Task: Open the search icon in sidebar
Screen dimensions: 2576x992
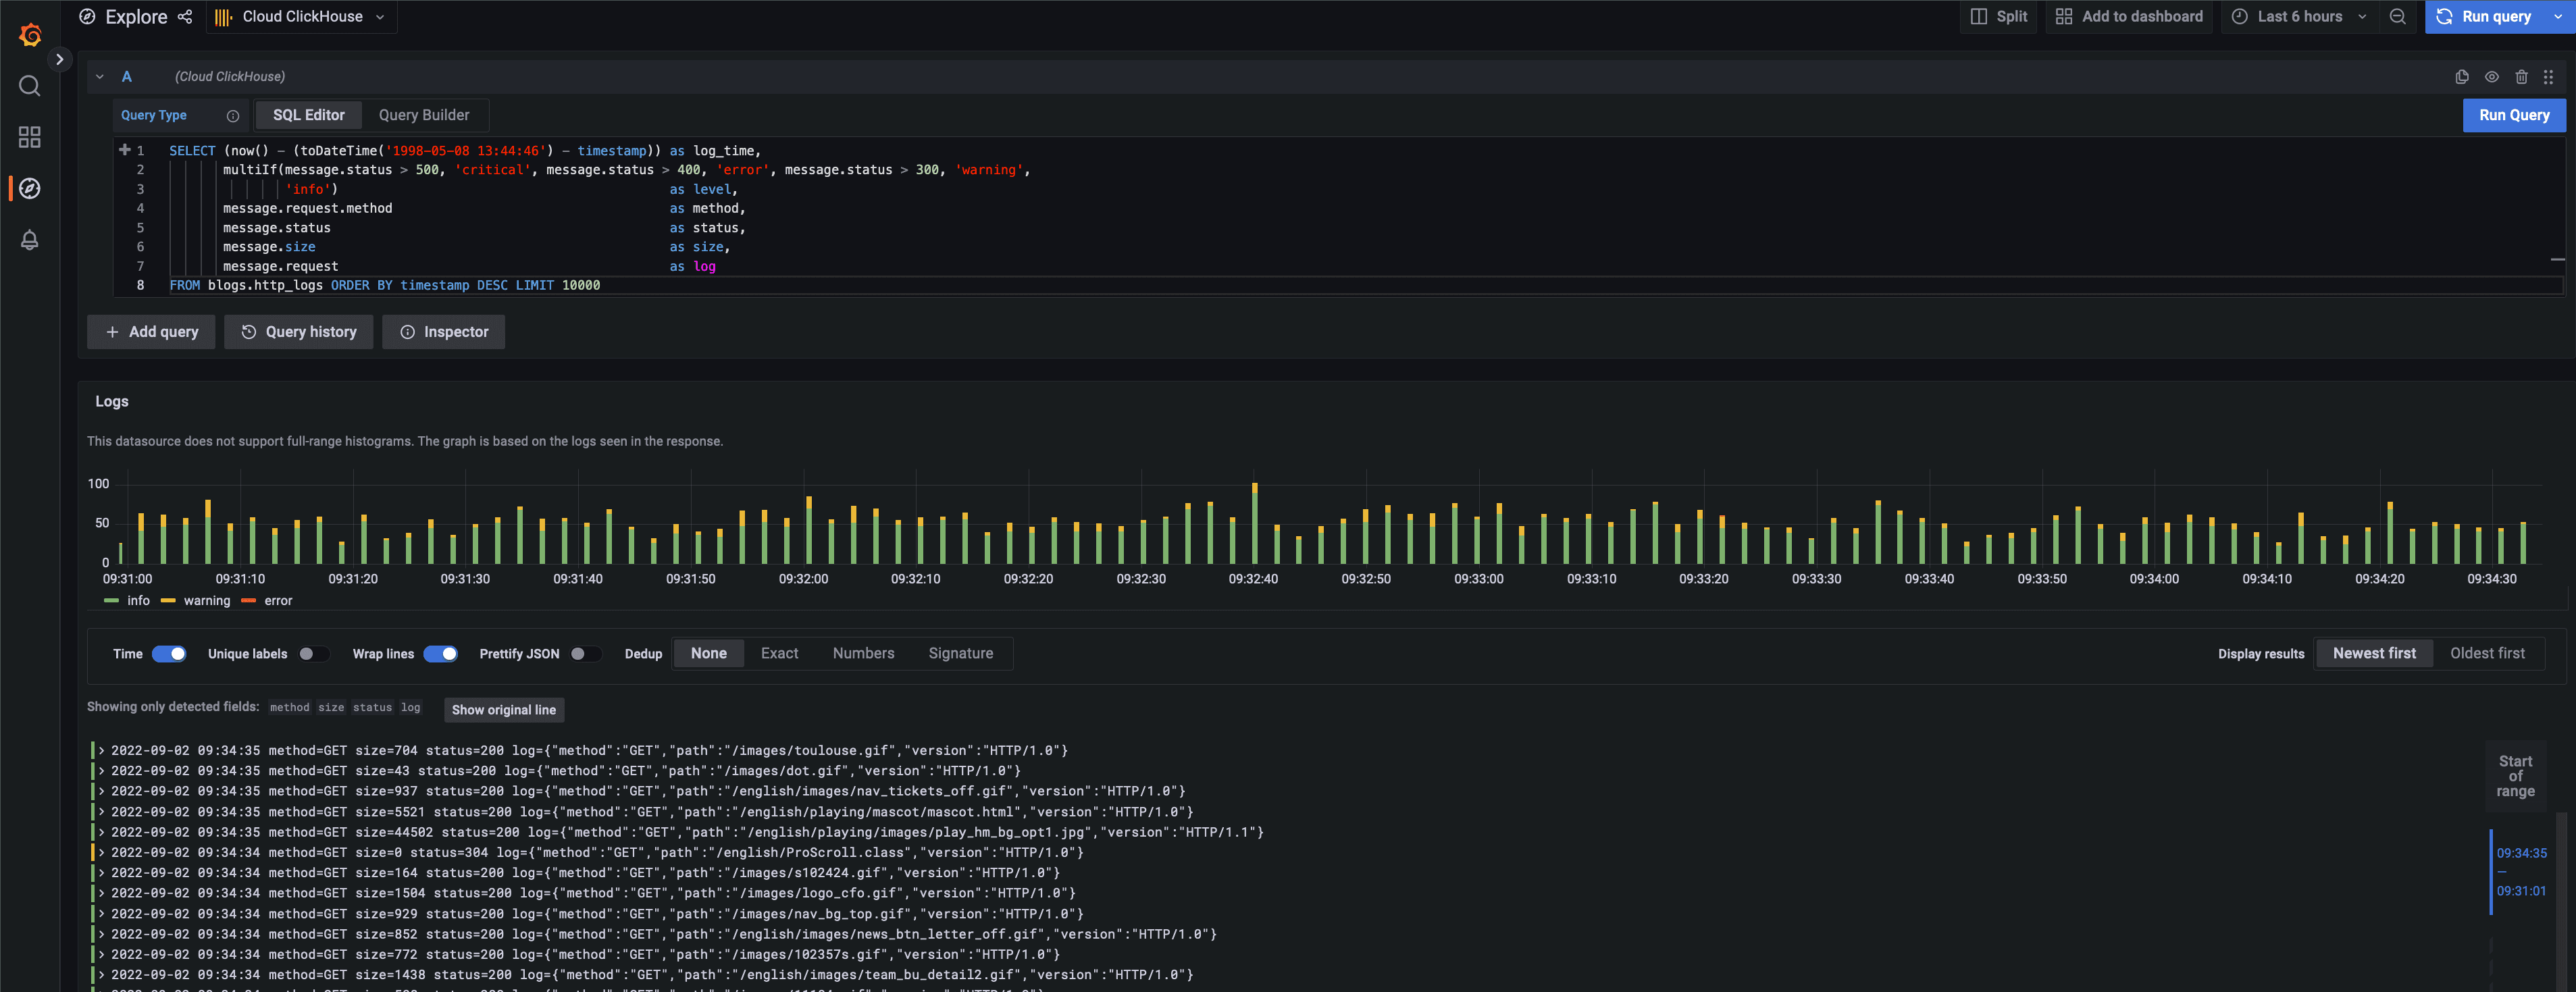Action: pyautogui.click(x=30, y=86)
